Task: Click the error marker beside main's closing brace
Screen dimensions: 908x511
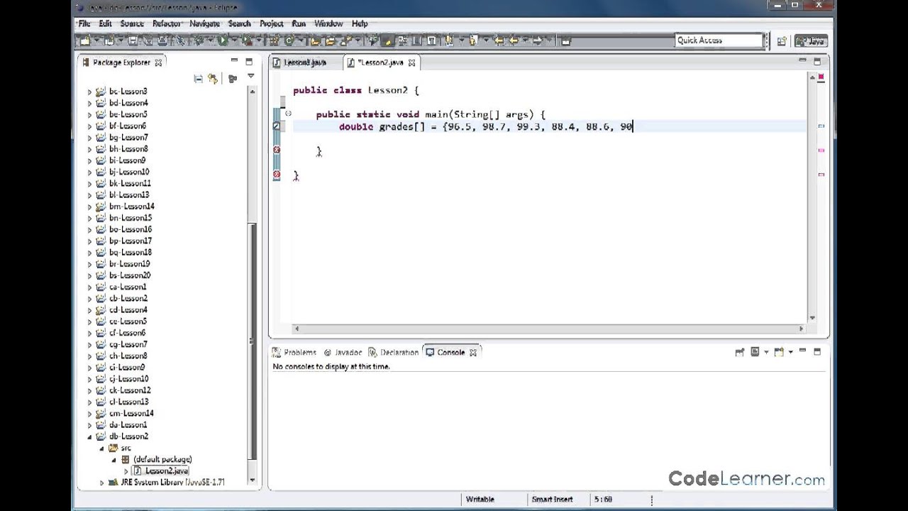Action: [x=277, y=150]
